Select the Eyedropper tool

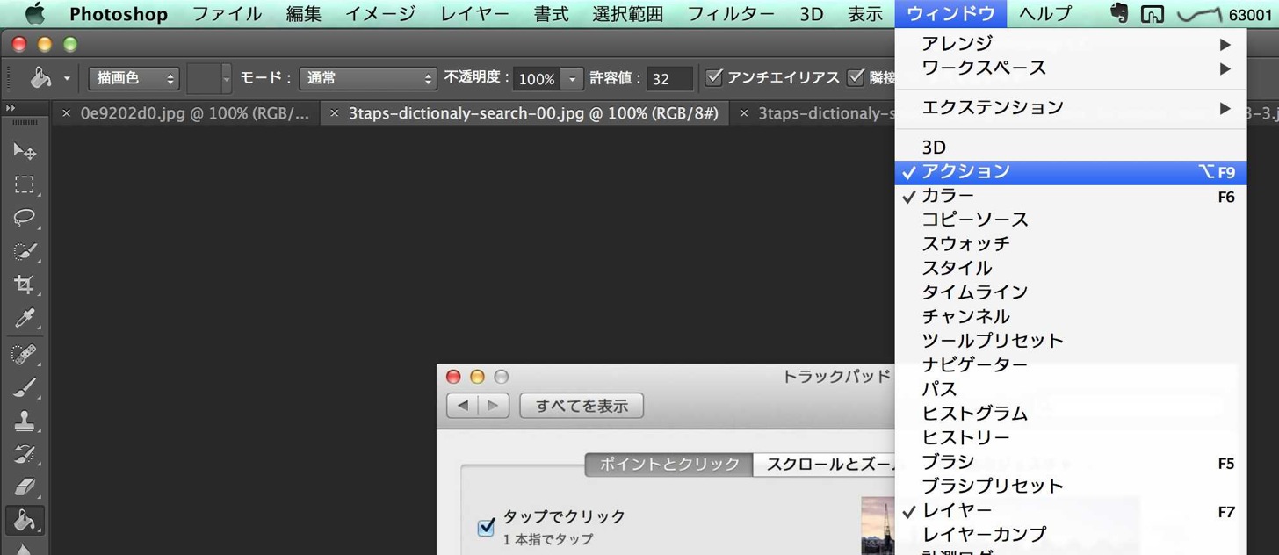[x=25, y=318]
